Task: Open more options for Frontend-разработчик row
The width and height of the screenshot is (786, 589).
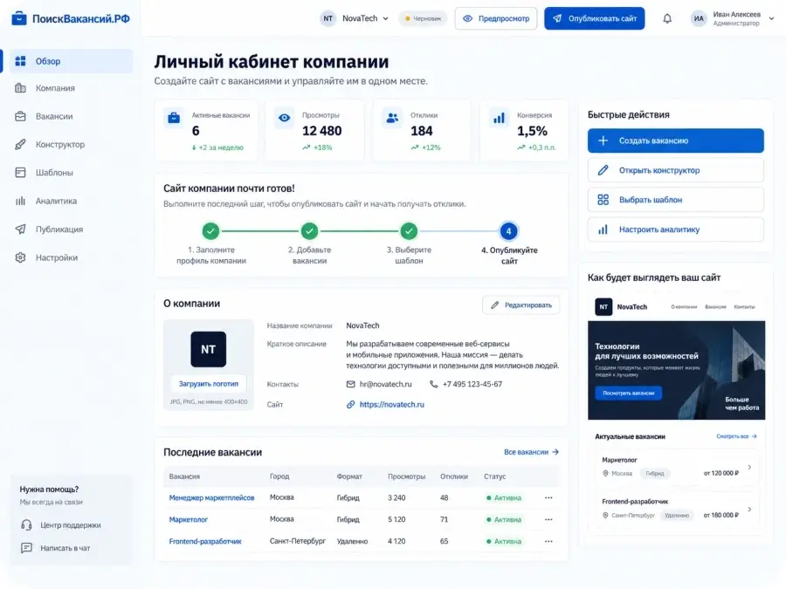Action: click(548, 541)
